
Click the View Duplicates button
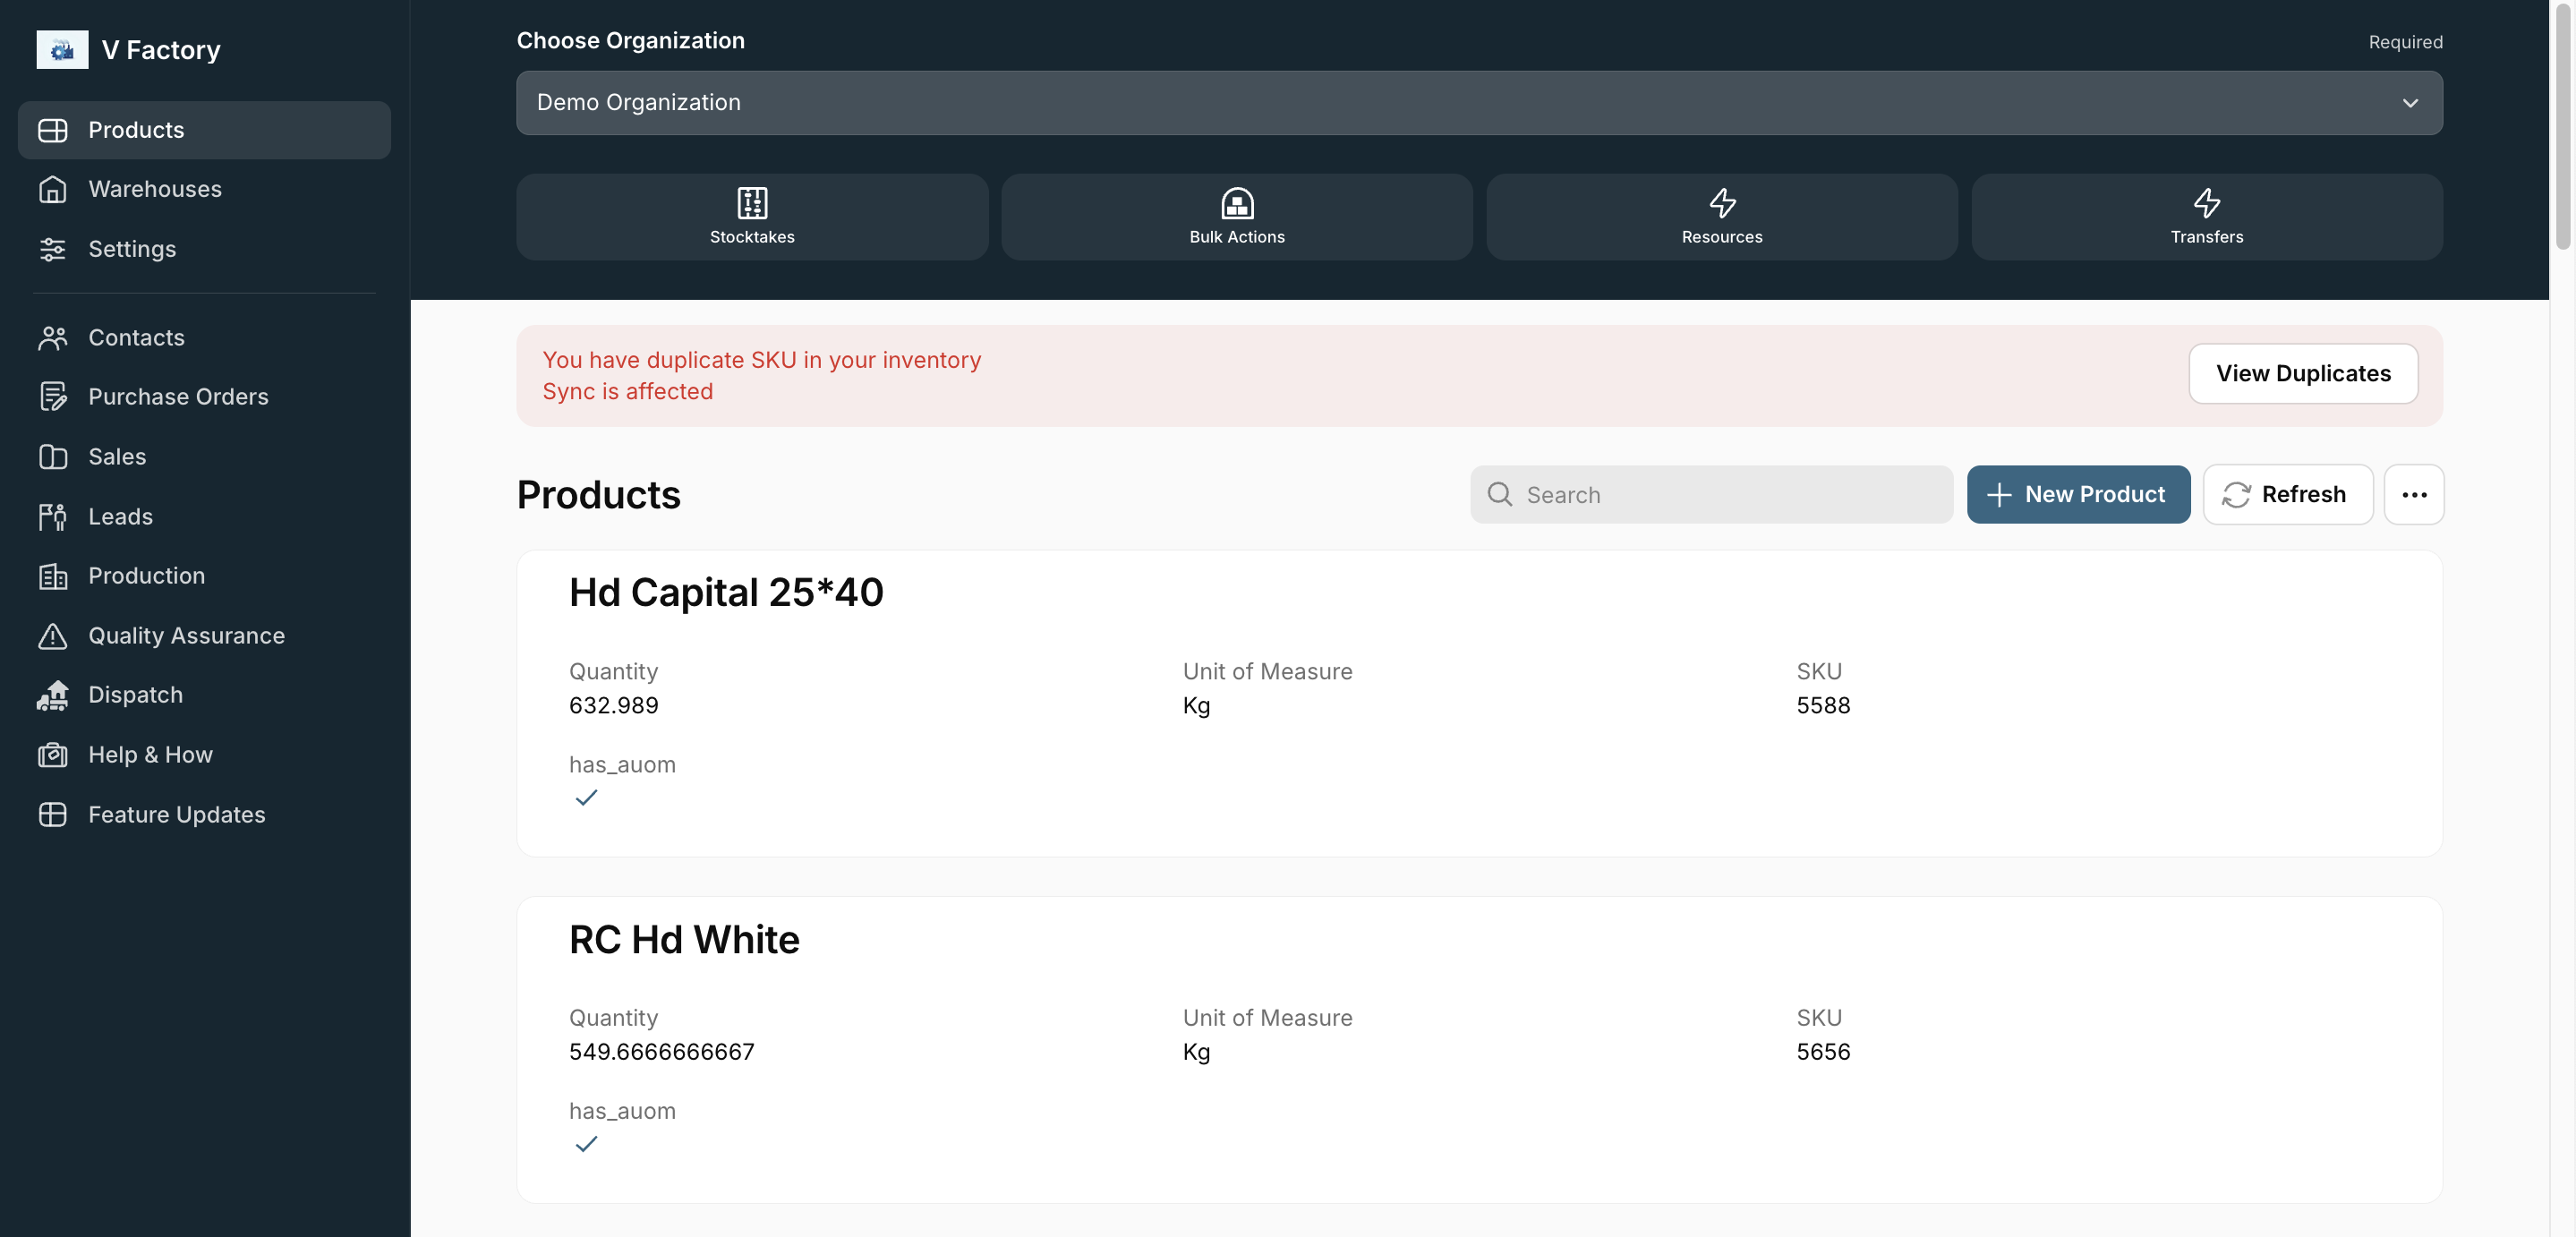tap(2303, 373)
